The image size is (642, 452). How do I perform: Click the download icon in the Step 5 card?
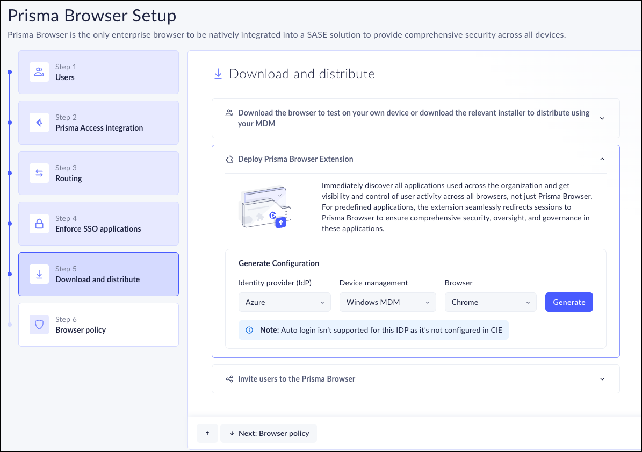(x=39, y=274)
